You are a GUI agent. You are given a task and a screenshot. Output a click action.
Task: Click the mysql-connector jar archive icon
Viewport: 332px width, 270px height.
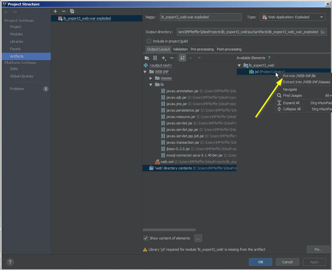[163, 155]
